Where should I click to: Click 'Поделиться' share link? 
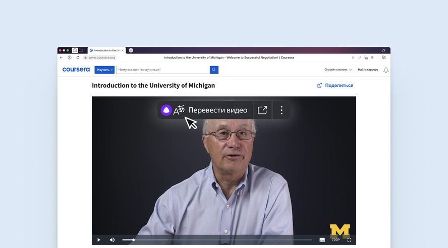(x=335, y=85)
